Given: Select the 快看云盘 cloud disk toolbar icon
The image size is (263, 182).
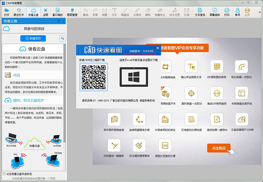Looking at the screenshot, I should tap(33, 12).
